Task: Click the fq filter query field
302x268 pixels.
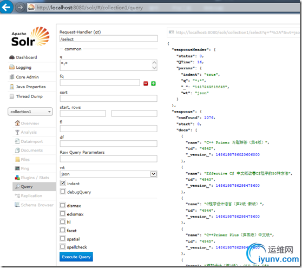Action: [100, 82]
